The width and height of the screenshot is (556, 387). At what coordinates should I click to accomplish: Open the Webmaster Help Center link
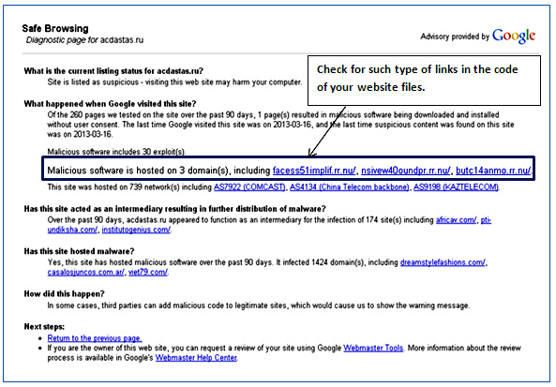[196, 358]
